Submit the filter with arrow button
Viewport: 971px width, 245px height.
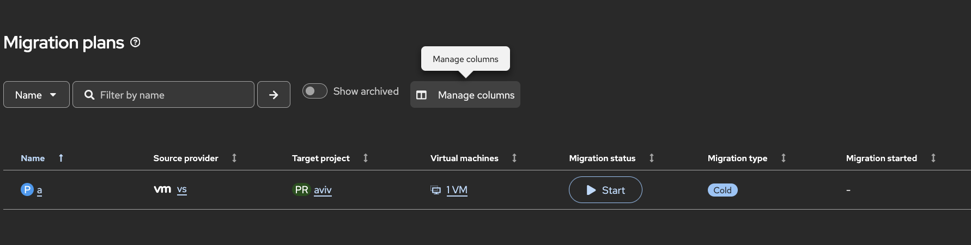click(274, 95)
